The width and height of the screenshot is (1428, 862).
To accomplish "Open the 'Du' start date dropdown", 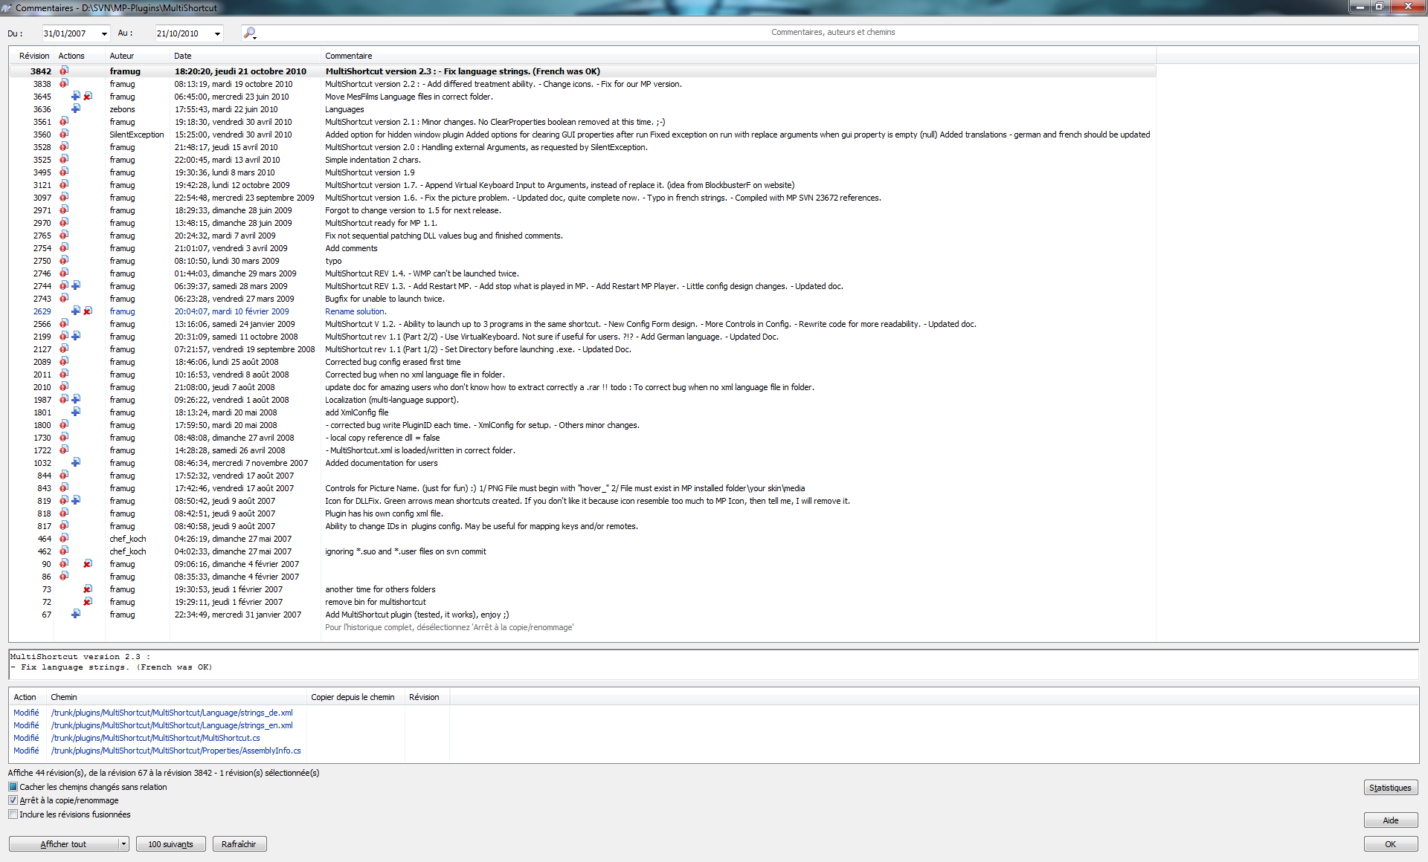I will click(x=104, y=33).
